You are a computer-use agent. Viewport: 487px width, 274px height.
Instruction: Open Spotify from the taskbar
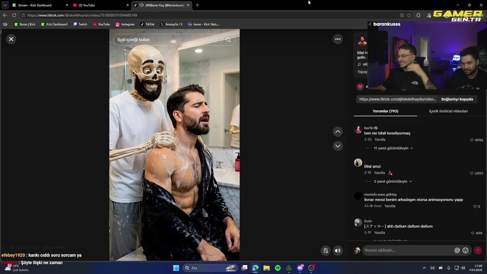pos(278,268)
